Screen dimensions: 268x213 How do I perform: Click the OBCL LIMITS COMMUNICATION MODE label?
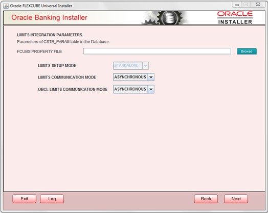tap(73, 89)
